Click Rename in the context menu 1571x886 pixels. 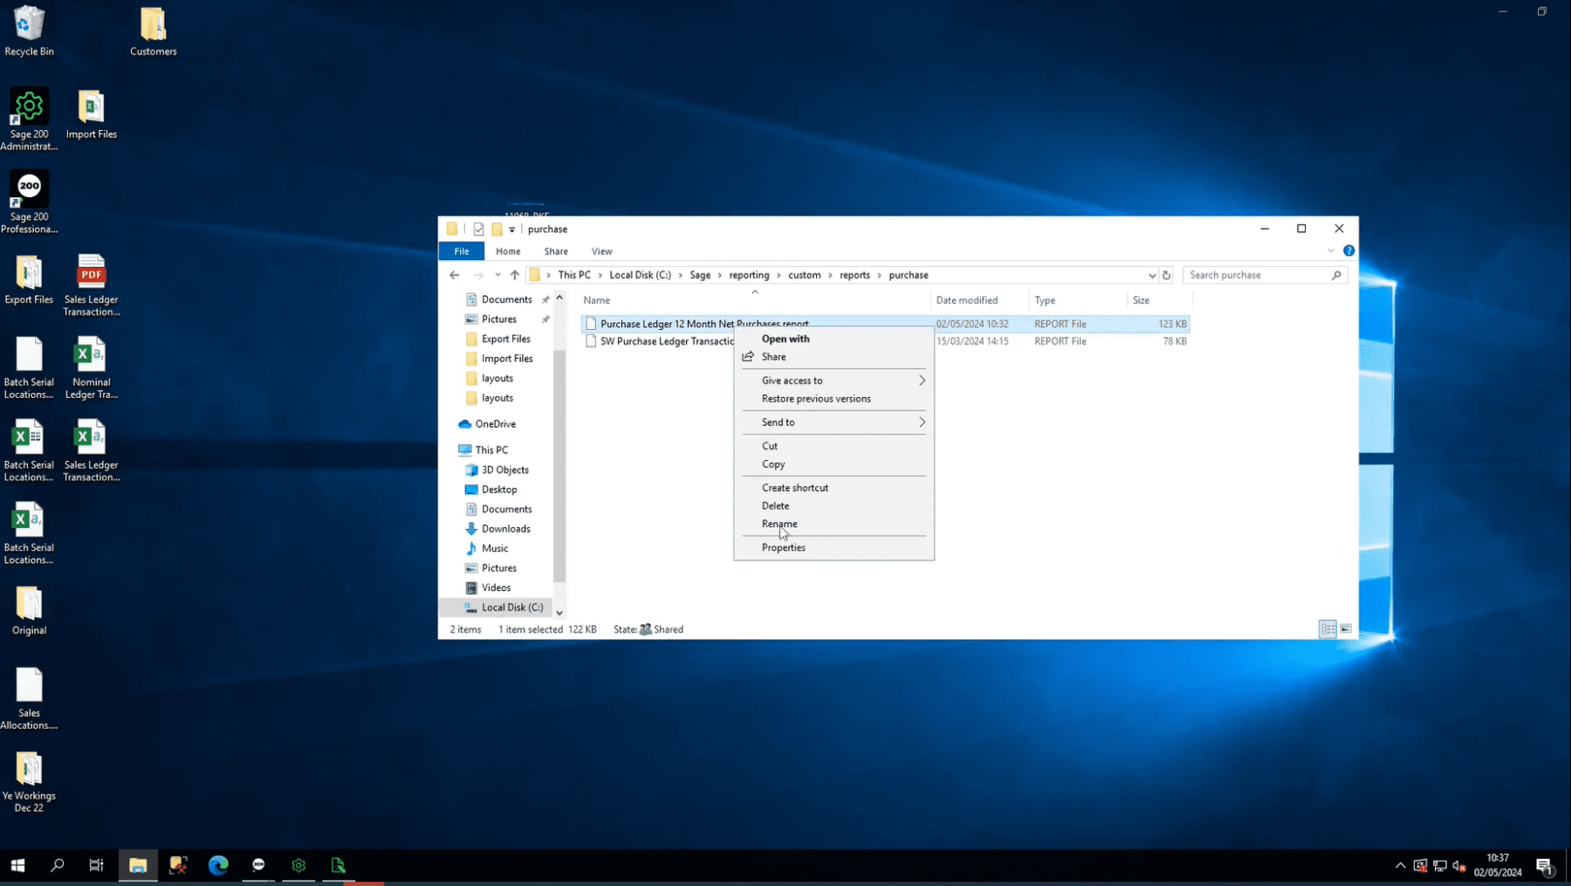point(779,524)
